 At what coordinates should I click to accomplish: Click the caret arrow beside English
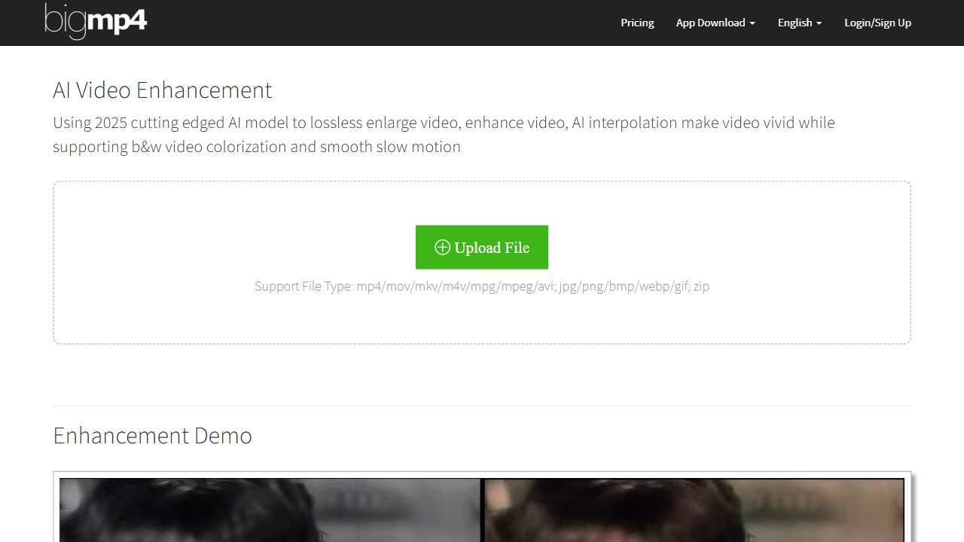819,23
